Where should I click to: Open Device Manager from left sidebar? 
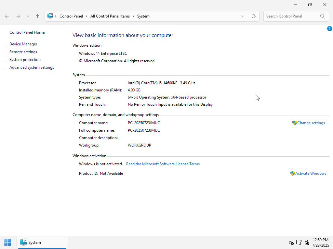[x=23, y=44]
